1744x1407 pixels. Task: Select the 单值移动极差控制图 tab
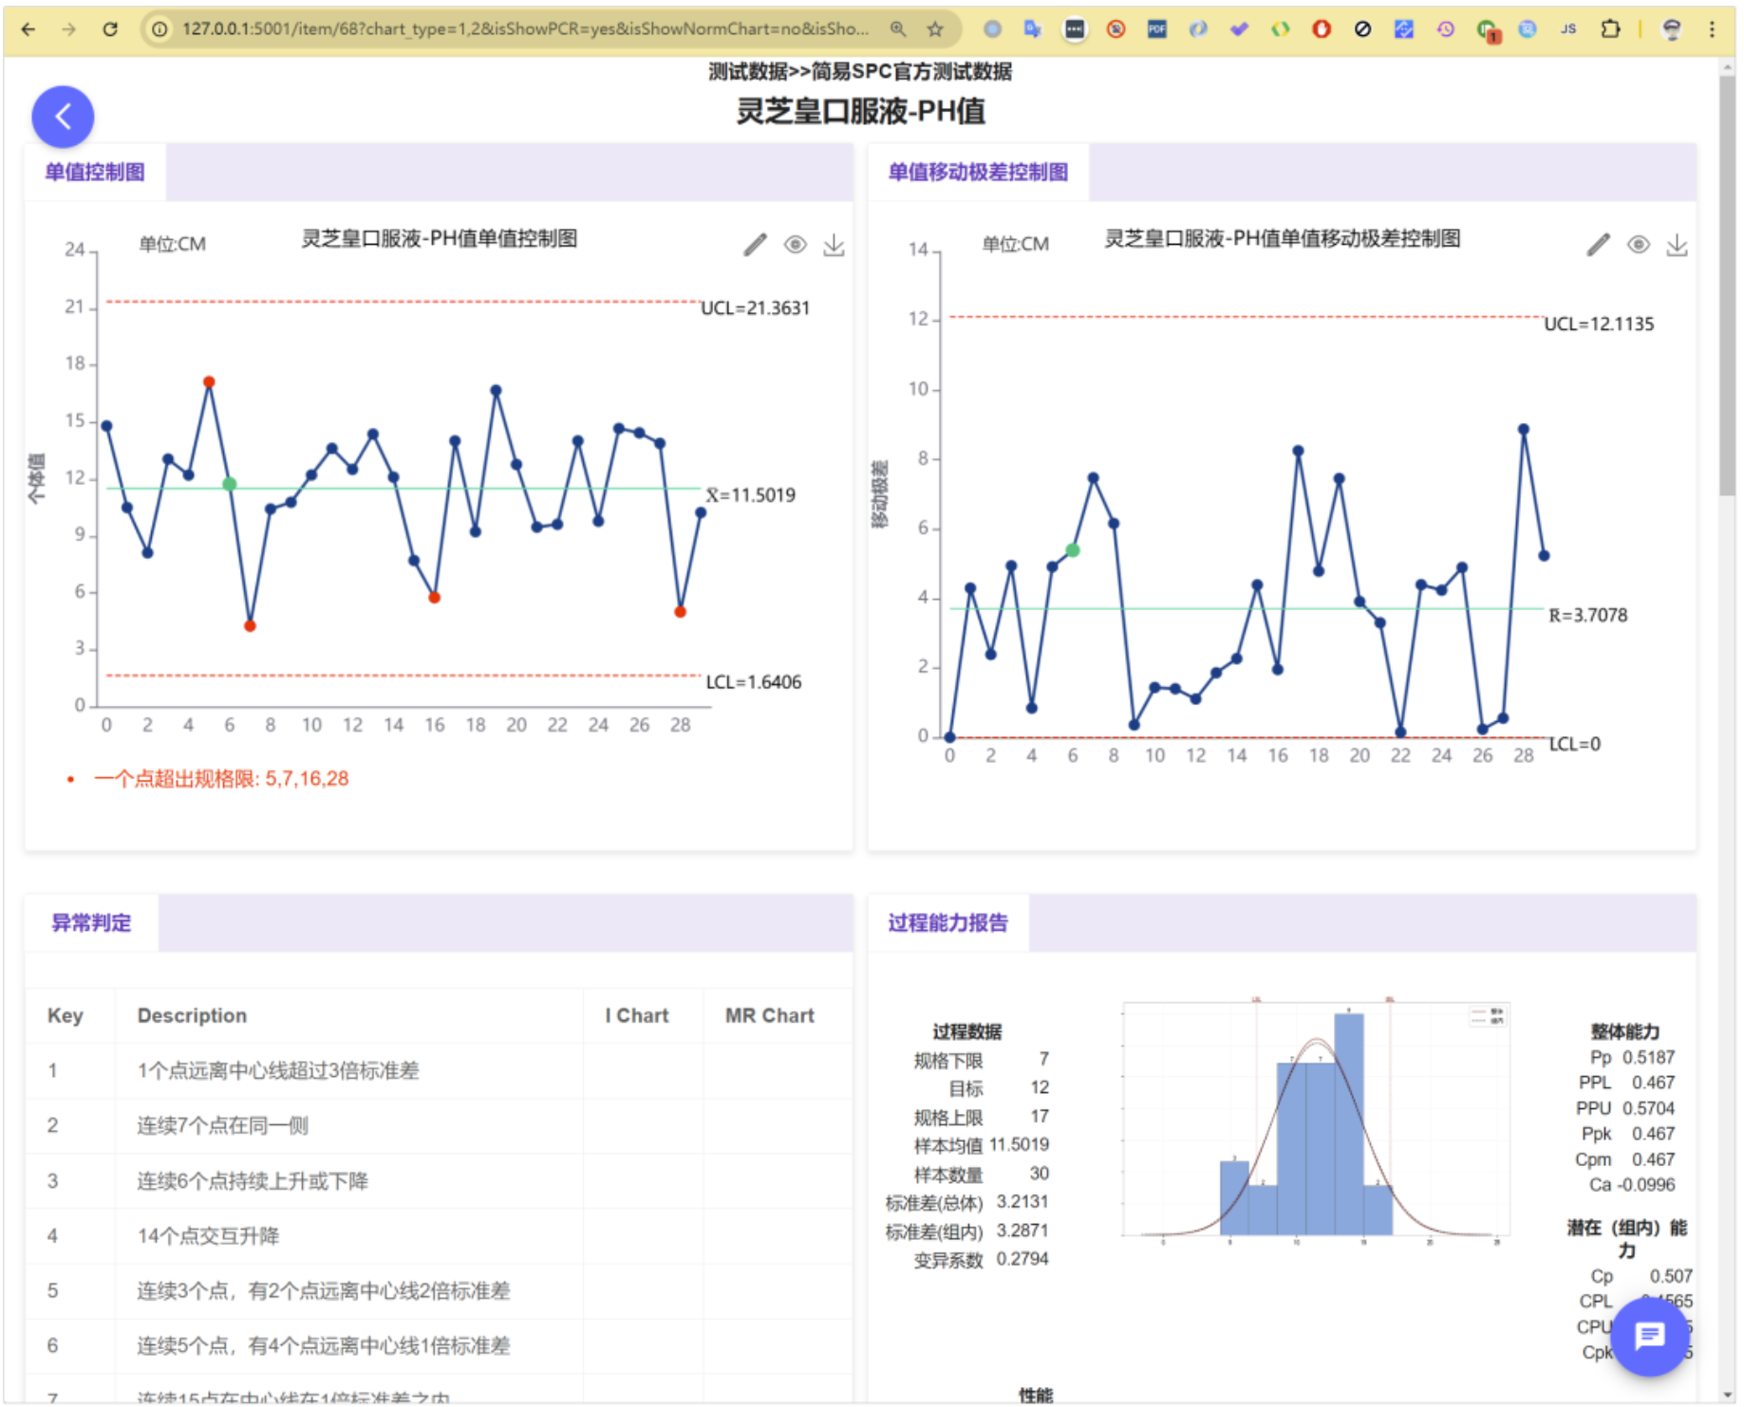tap(978, 172)
